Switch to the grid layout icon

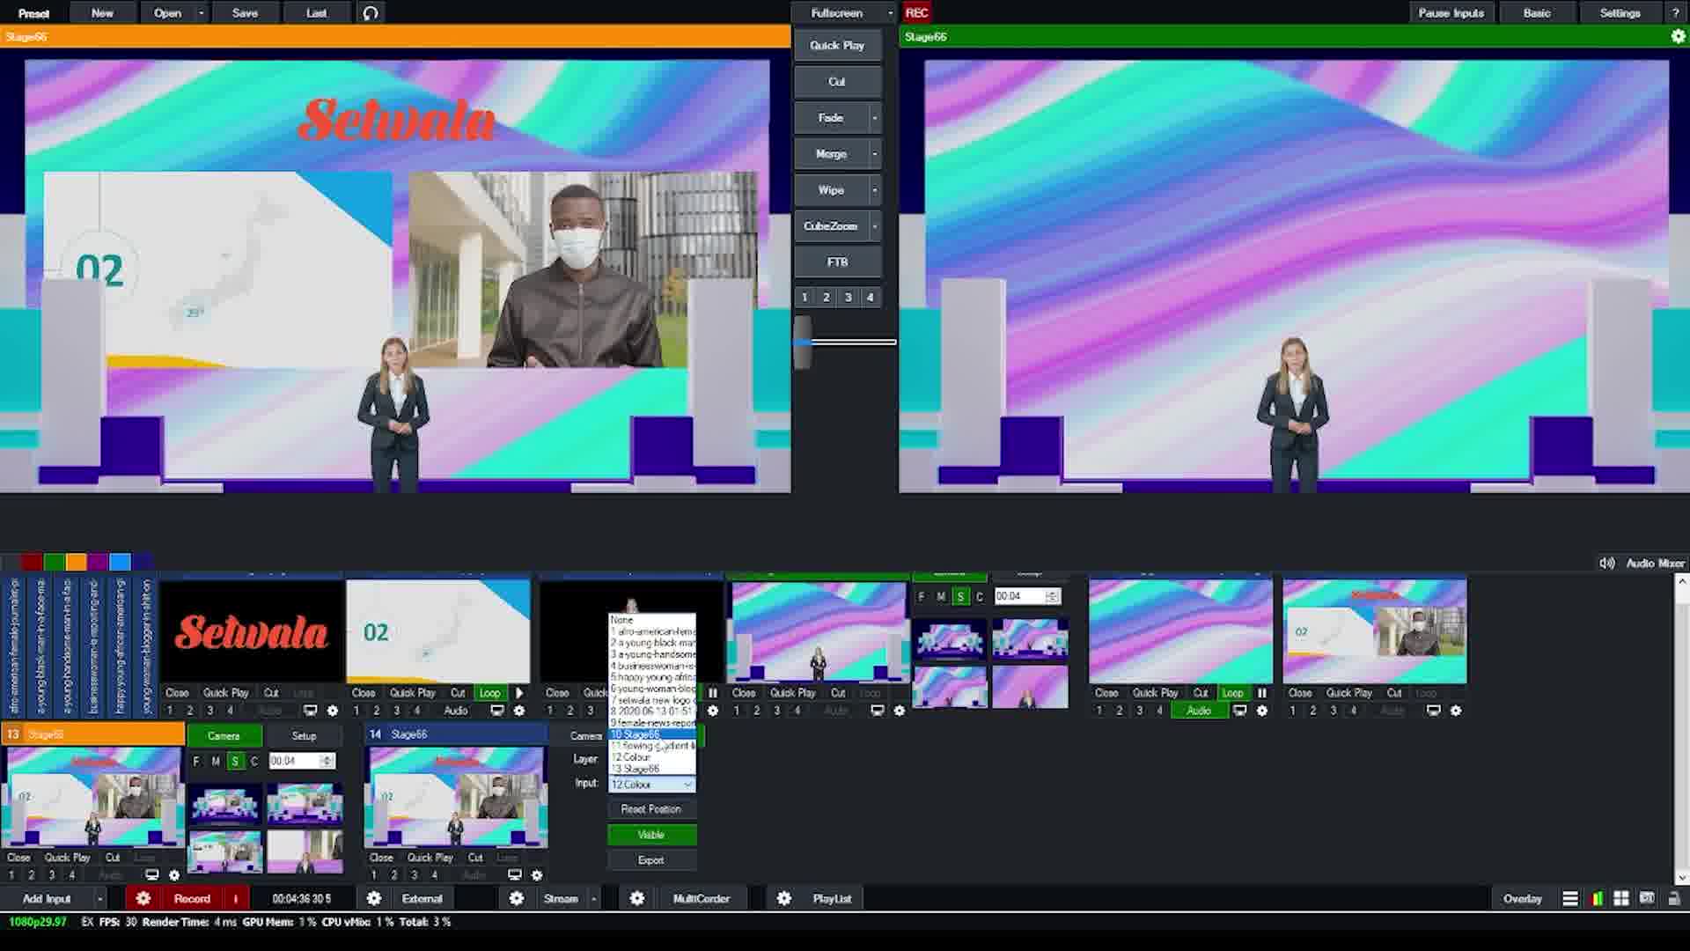(1621, 898)
